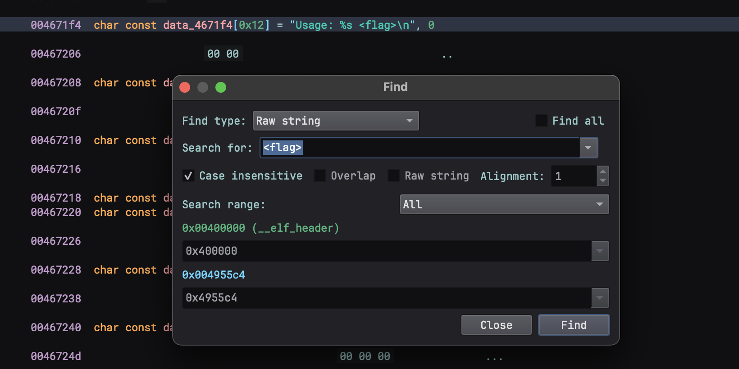Open the Search range dropdown
This screenshot has height=369, width=739.
tap(505, 204)
